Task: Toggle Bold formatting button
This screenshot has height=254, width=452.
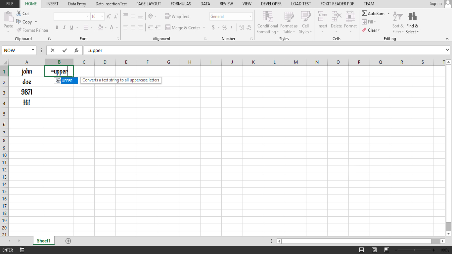Action: (x=57, y=27)
